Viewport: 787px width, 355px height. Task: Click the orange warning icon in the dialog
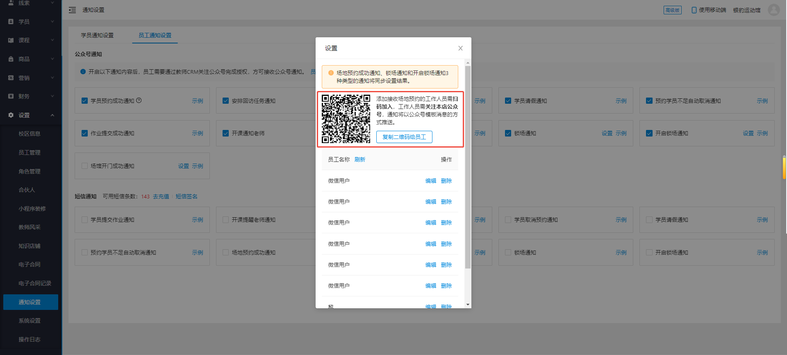click(331, 73)
